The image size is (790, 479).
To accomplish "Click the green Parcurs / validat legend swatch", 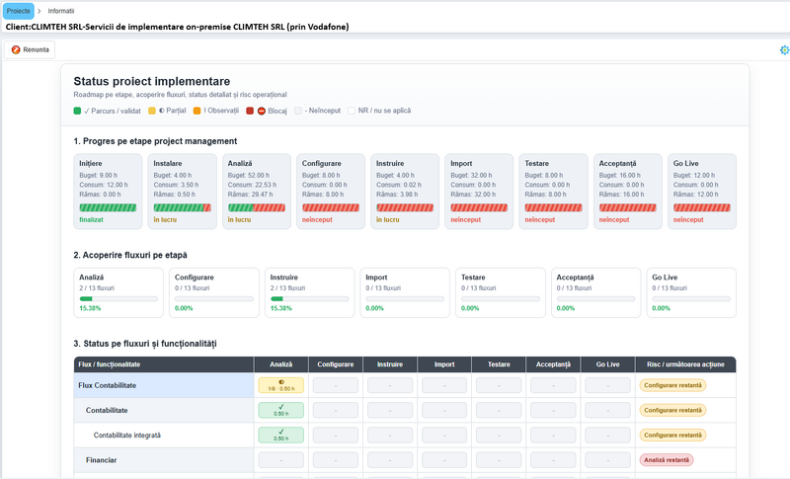I will 77,111.
